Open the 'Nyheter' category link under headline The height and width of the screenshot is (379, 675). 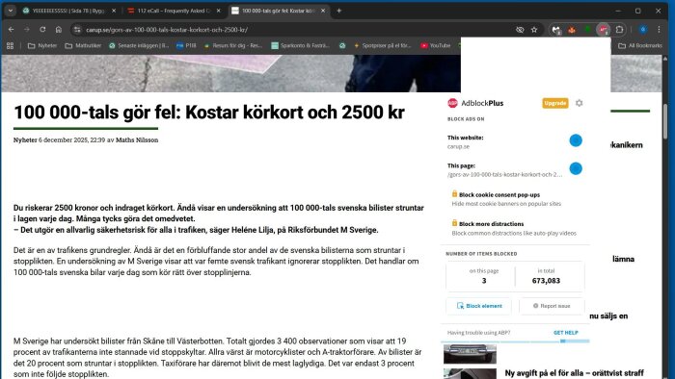pos(25,139)
